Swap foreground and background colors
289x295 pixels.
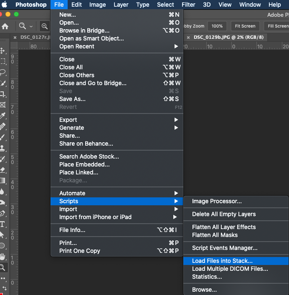pyautogui.click(x=4, y=287)
